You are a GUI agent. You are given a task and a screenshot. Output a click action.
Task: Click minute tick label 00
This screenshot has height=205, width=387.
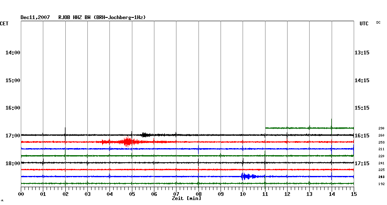click(x=21, y=194)
